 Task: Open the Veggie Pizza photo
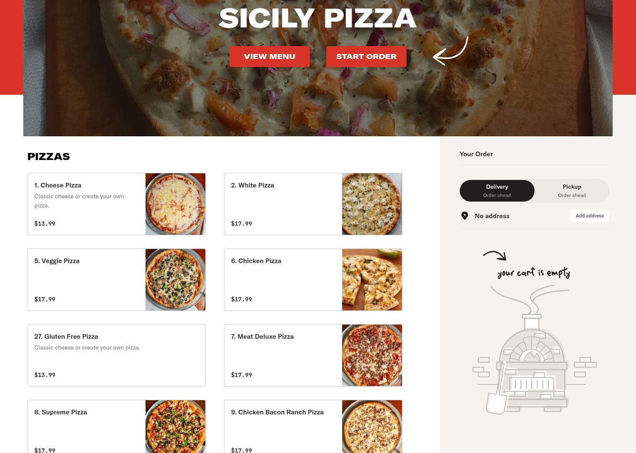[x=175, y=280]
